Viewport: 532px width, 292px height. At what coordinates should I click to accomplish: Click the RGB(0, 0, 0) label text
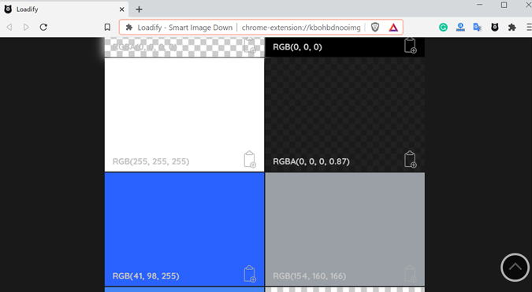pos(297,46)
